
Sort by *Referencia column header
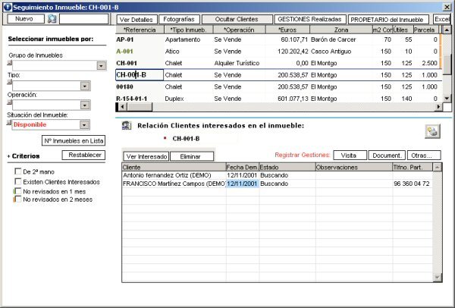pyautogui.click(x=140, y=30)
